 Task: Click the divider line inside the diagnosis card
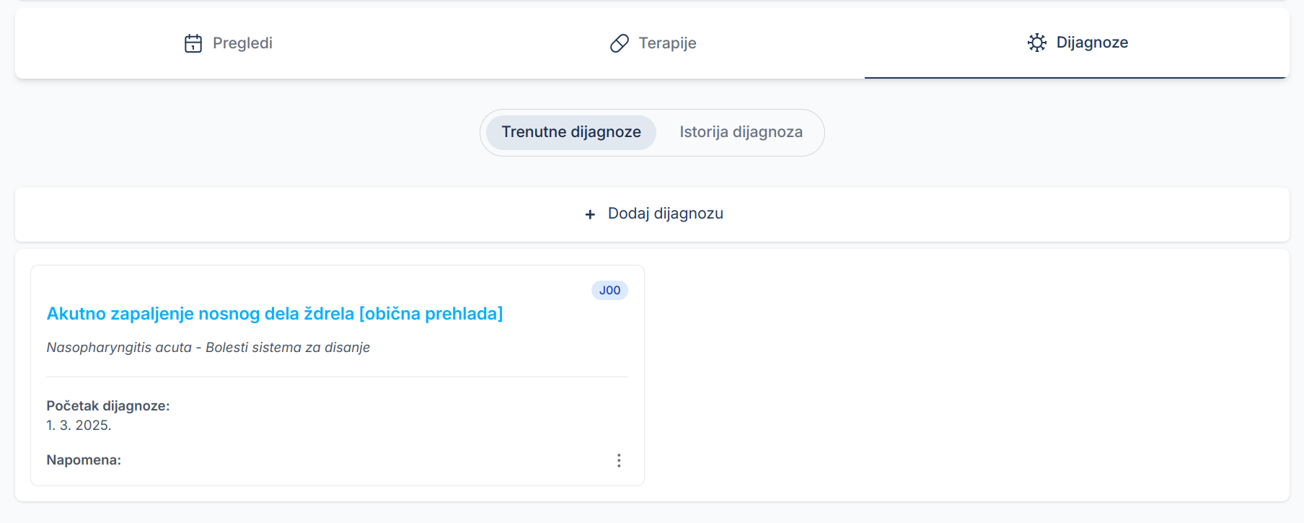(x=338, y=377)
